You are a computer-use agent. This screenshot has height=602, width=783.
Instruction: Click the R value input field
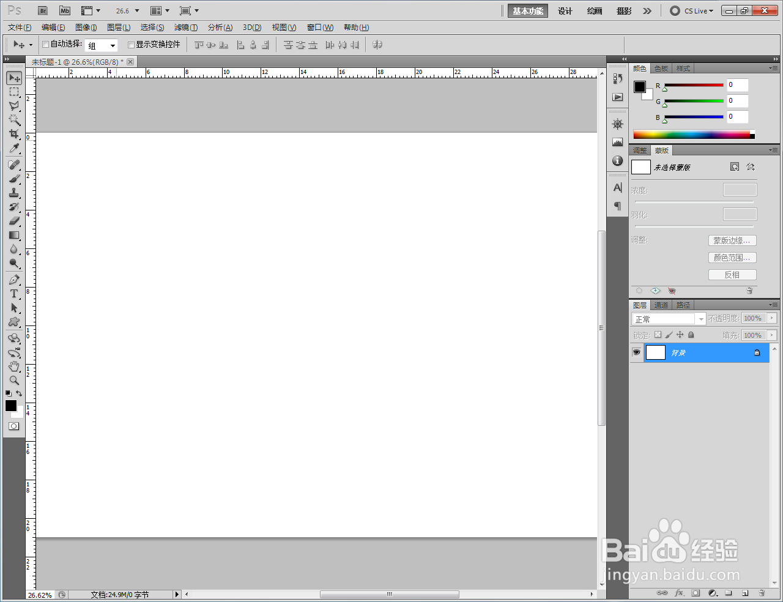[x=737, y=85]
